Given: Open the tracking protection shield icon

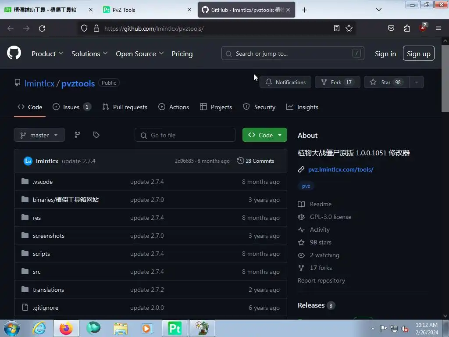Looking at the screenshot, I should (84, 29).
